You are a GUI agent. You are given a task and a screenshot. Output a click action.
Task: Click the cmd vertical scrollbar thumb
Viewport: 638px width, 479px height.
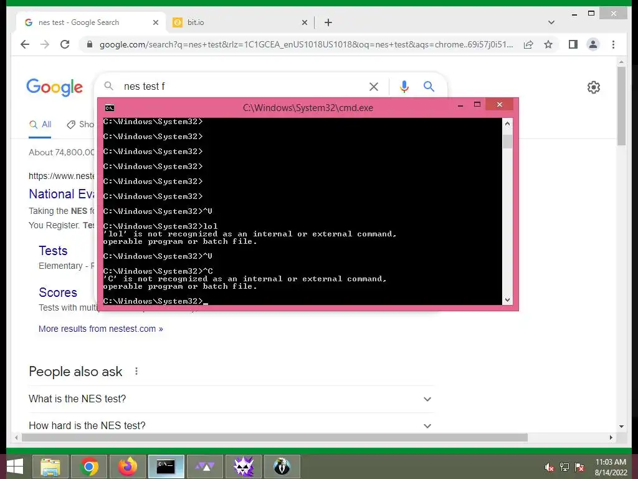click(x=507, y=141)
